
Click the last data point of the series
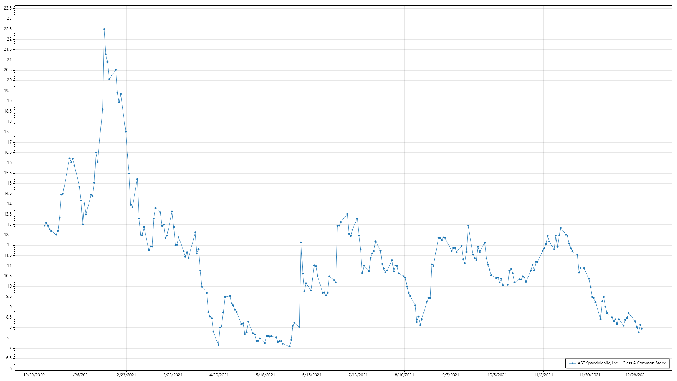point(642,329)
